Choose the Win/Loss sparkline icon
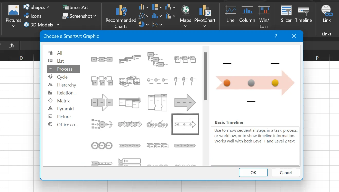The image size is (339, 192). 264,17
